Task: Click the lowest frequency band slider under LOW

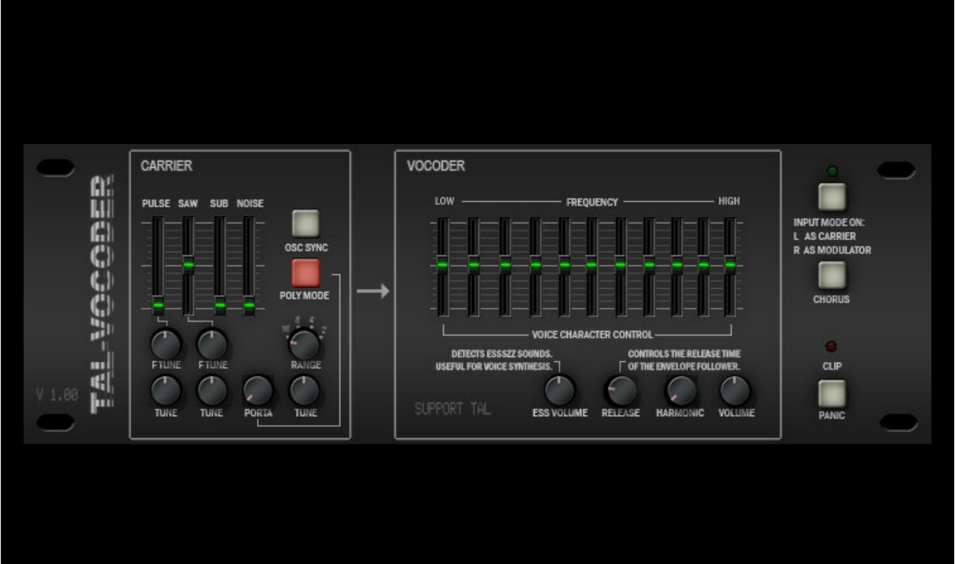Action: (442, 265)
